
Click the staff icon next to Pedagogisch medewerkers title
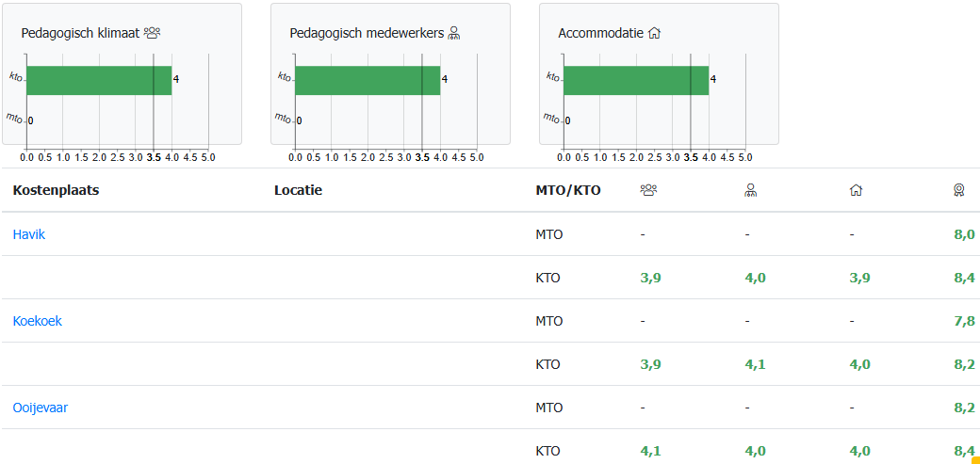454,33
